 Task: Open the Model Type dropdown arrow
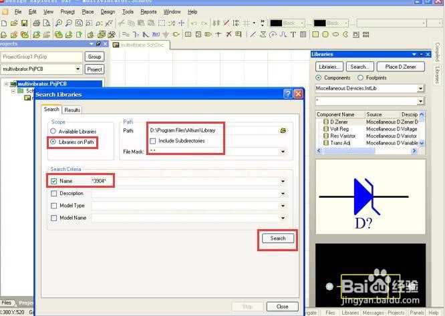[283, 206]
